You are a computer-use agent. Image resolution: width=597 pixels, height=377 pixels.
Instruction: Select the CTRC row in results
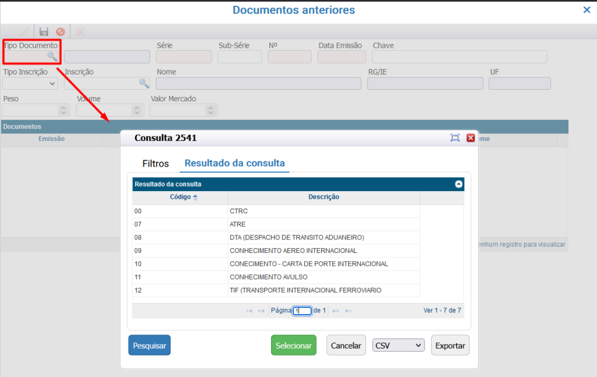point(238,211)
